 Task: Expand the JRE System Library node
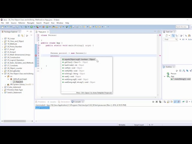pyautogui.click(x=5, y=85)
